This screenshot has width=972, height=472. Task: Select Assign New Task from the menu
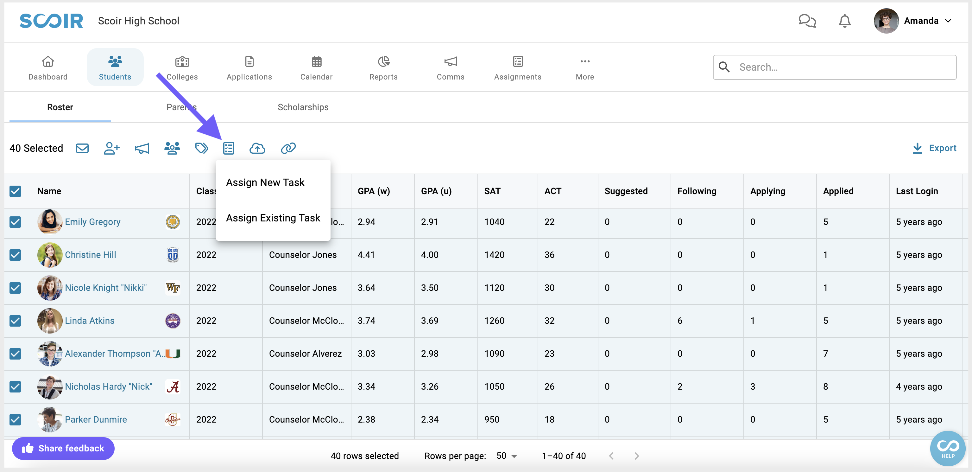coord(265,182)
